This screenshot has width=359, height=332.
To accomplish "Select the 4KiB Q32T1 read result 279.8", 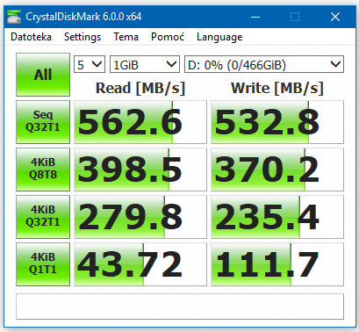I will pos(140,217).
